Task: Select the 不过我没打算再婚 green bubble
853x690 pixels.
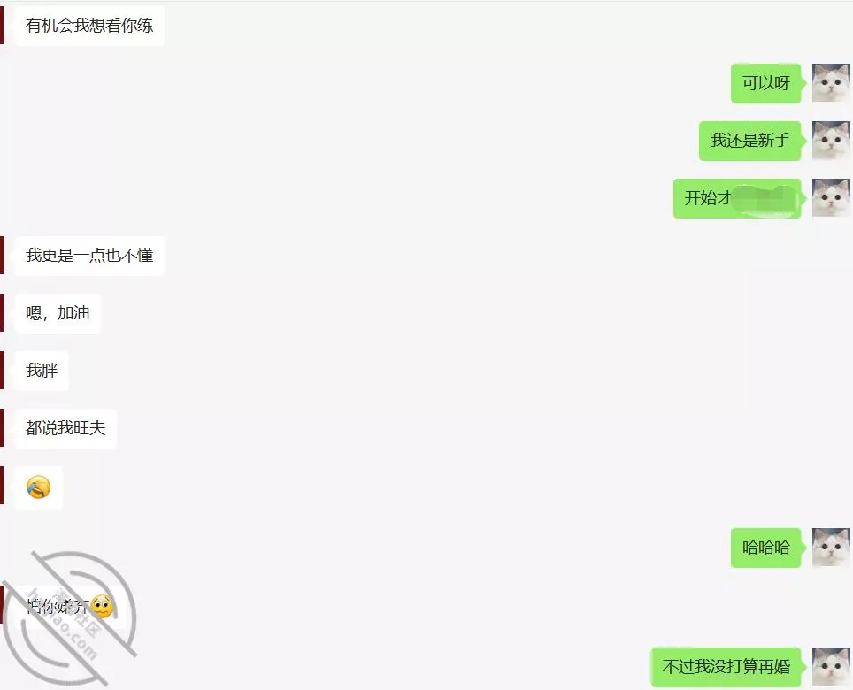Action: [726, 667]
